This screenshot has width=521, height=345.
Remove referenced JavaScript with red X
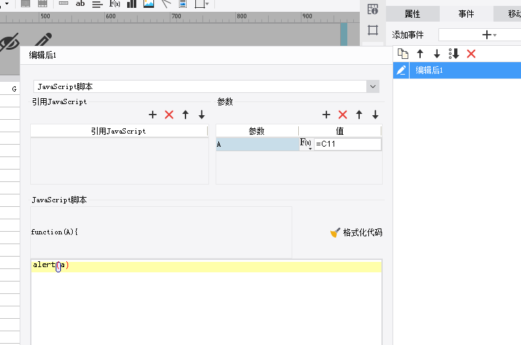coord(169,115)
